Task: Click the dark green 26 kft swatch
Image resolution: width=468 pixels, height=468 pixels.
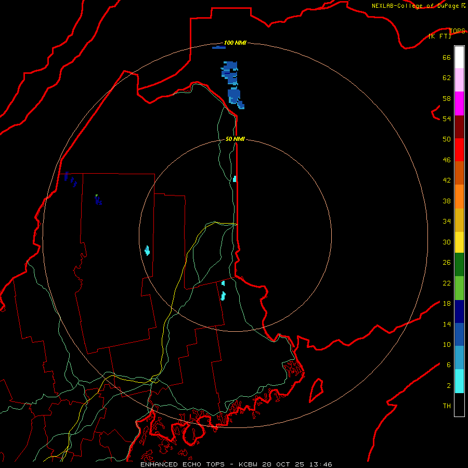Action: click(459, 265)
